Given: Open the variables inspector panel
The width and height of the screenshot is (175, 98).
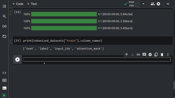Looking at the screenshot, I should (x=4, y=26).
